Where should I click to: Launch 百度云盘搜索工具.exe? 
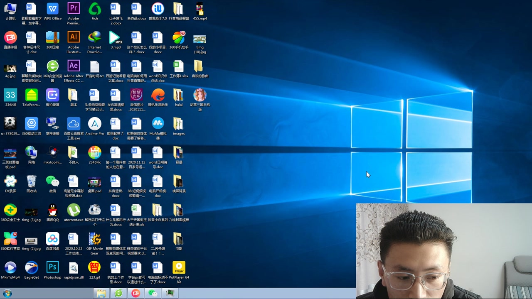pyautogui.click(x=74, y=128)
